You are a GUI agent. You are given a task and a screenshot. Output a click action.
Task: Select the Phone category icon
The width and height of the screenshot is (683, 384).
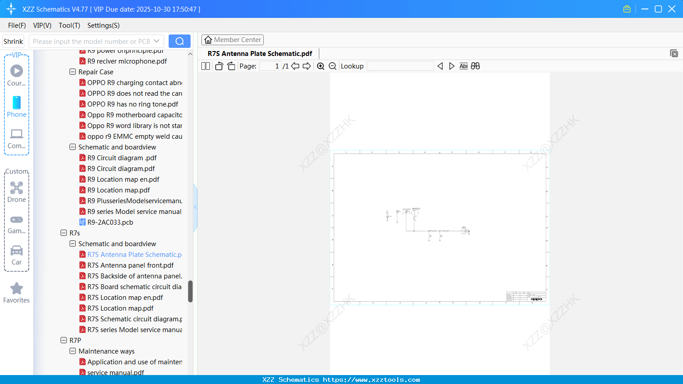[x=17, y=107]
